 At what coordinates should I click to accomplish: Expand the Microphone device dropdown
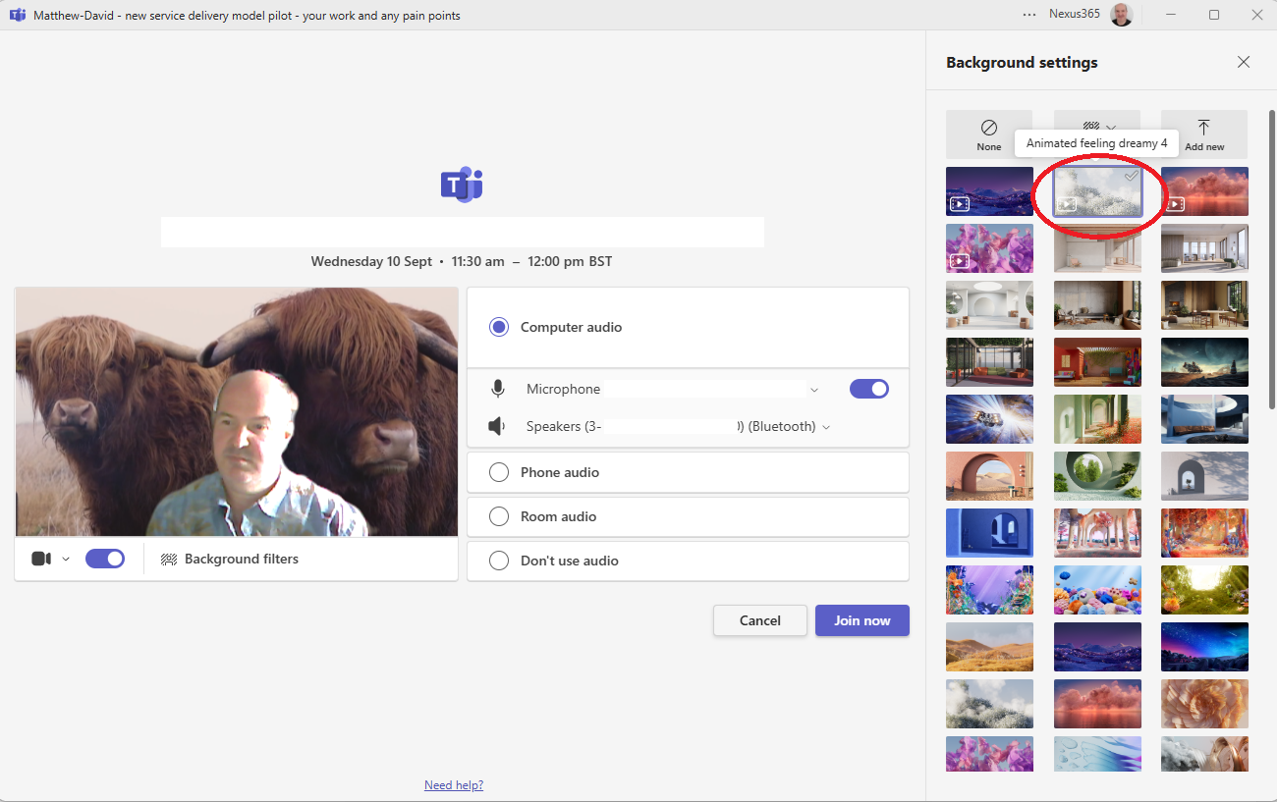click(814, 390)
